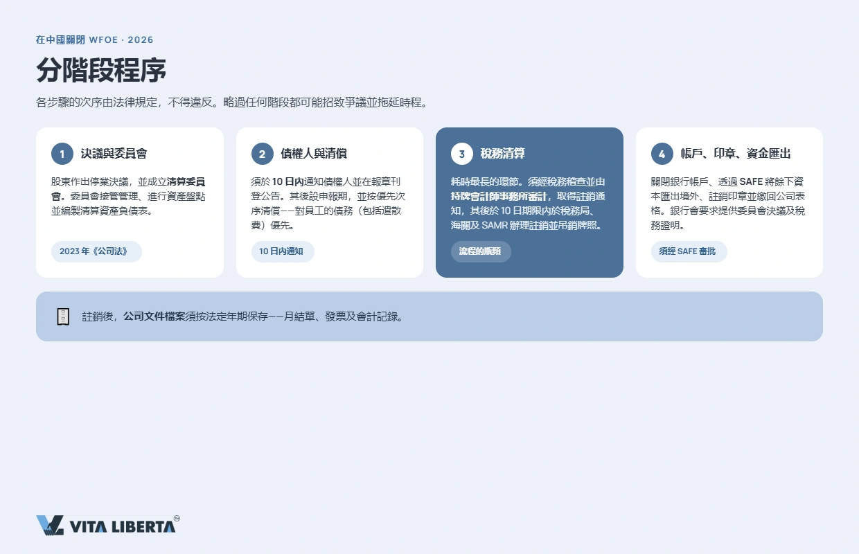The height and width of the screenshot is (554, 859).
Task: Click the document archive icon in the banner
Action: point(63,316)
